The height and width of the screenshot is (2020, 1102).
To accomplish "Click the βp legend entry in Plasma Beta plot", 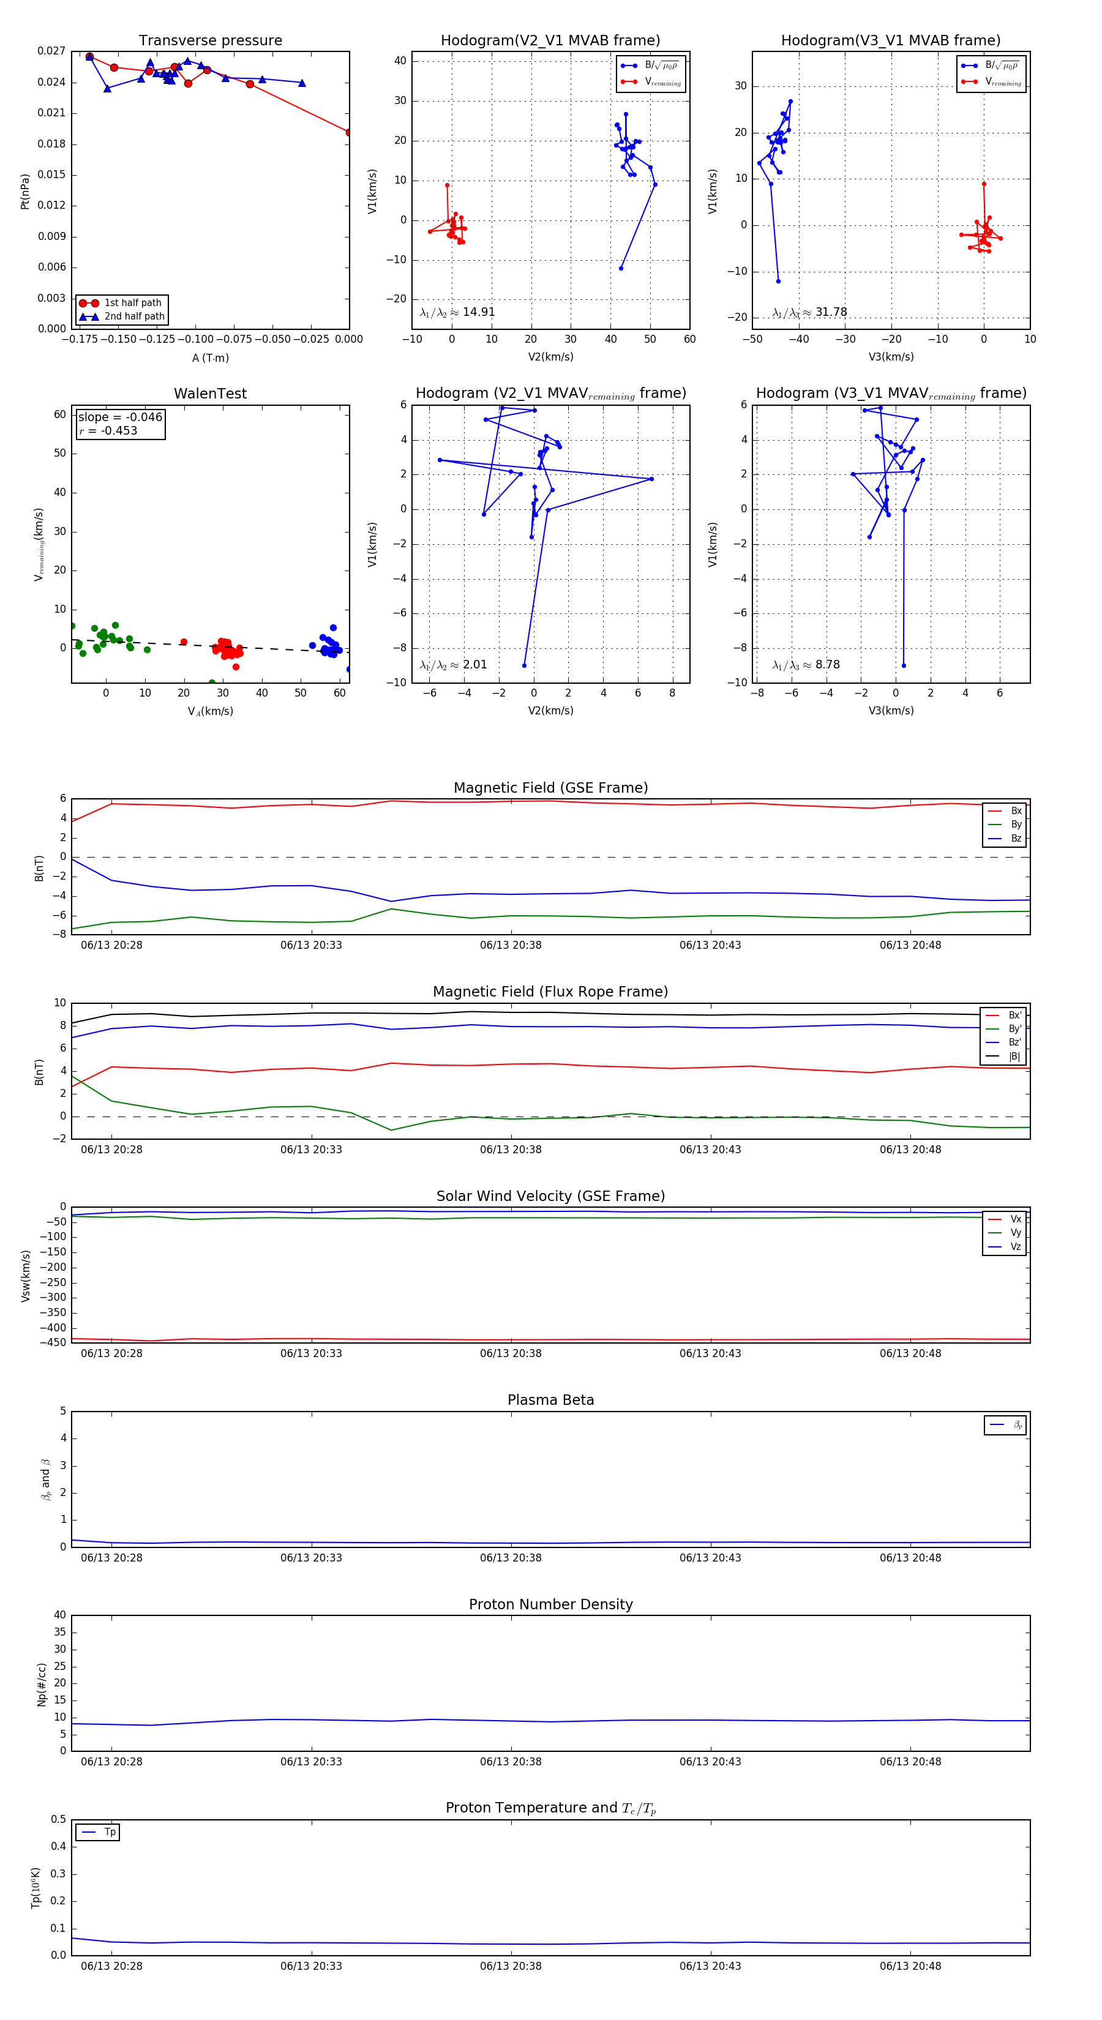I will click(1005, 1425).
